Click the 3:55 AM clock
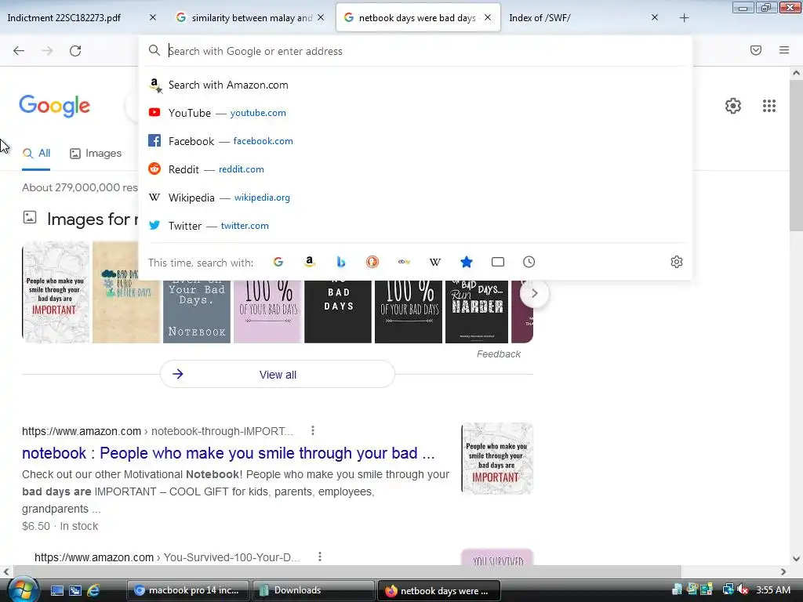This screenshot has width=803, height=602. pyautogui.click(x=773, y=590)
